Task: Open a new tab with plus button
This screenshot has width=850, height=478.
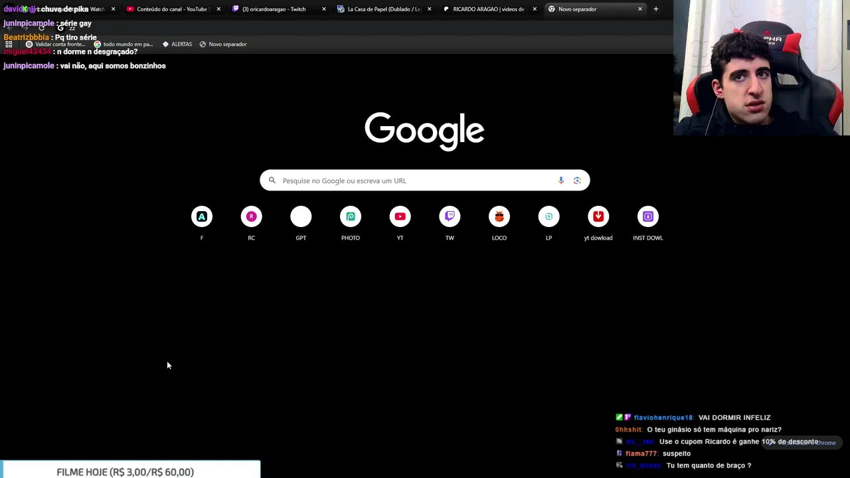Action: 656,9
